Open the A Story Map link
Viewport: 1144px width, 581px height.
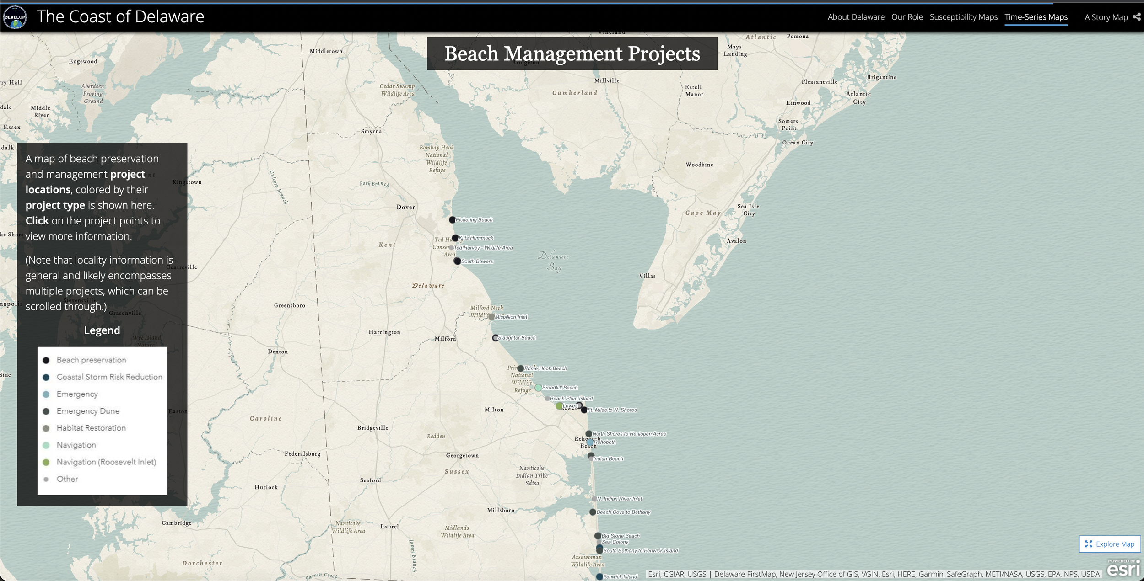[x=1106, y=17]
